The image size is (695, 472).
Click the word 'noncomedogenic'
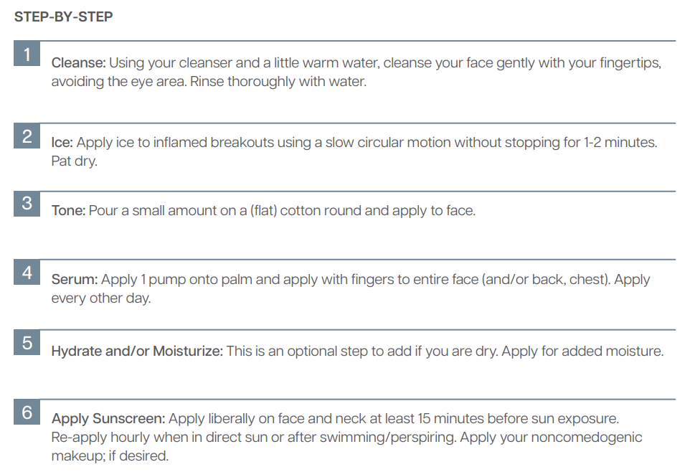click(587, 438)
